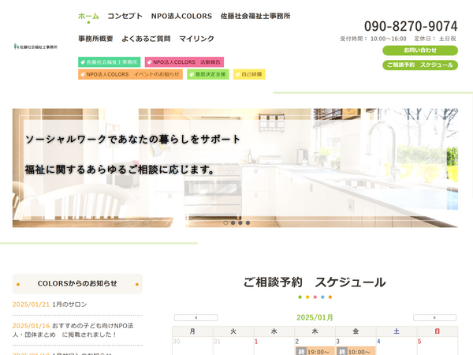473x355 pixels.
Task: Click date 1 in calendar
Action: coord(256,342)
